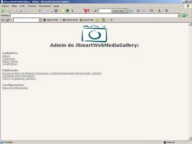Image resolution: width=192 pixels, height=144 pixels.
Task: Click the Google toolbar highlighter pen icon
Action: [111, 20]
